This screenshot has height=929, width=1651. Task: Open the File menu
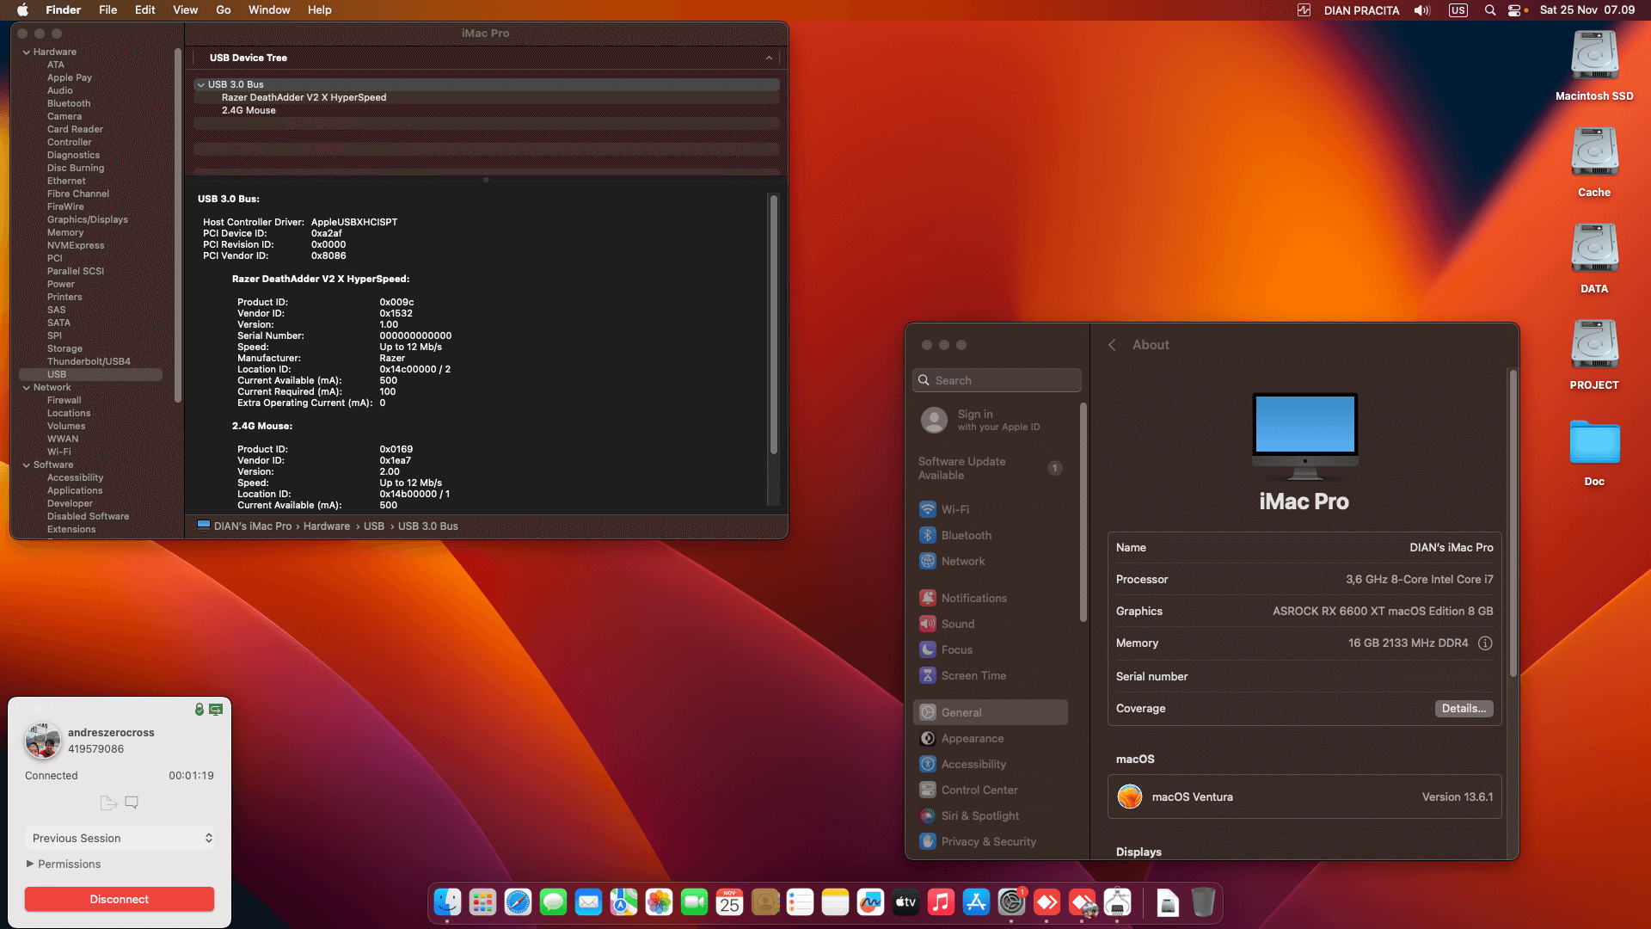click(x=107, y=10)
